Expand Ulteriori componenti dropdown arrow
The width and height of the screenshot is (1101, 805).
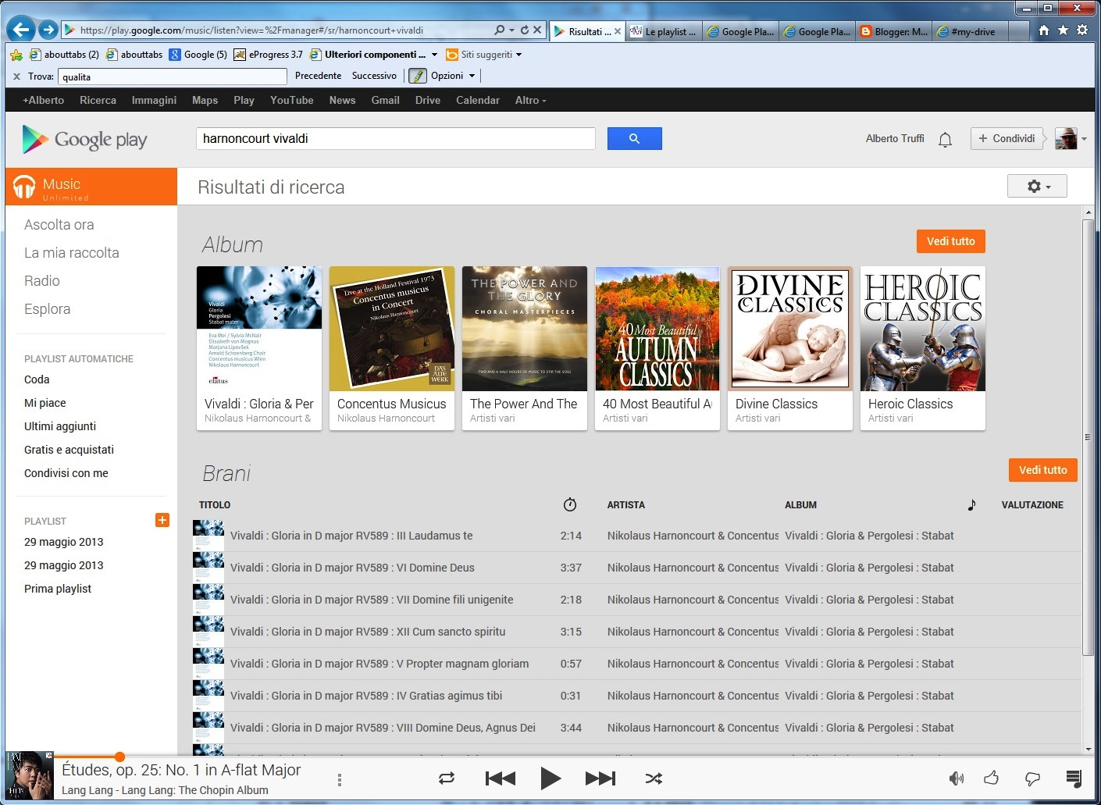tap(434, 55)
